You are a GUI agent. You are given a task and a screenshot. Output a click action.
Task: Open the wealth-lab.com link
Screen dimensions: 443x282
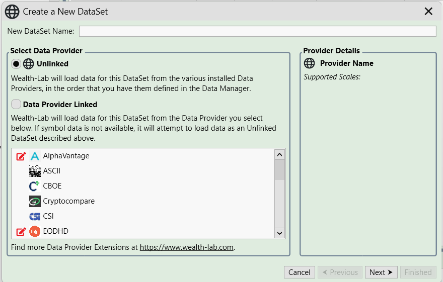(x=186, y=247)
